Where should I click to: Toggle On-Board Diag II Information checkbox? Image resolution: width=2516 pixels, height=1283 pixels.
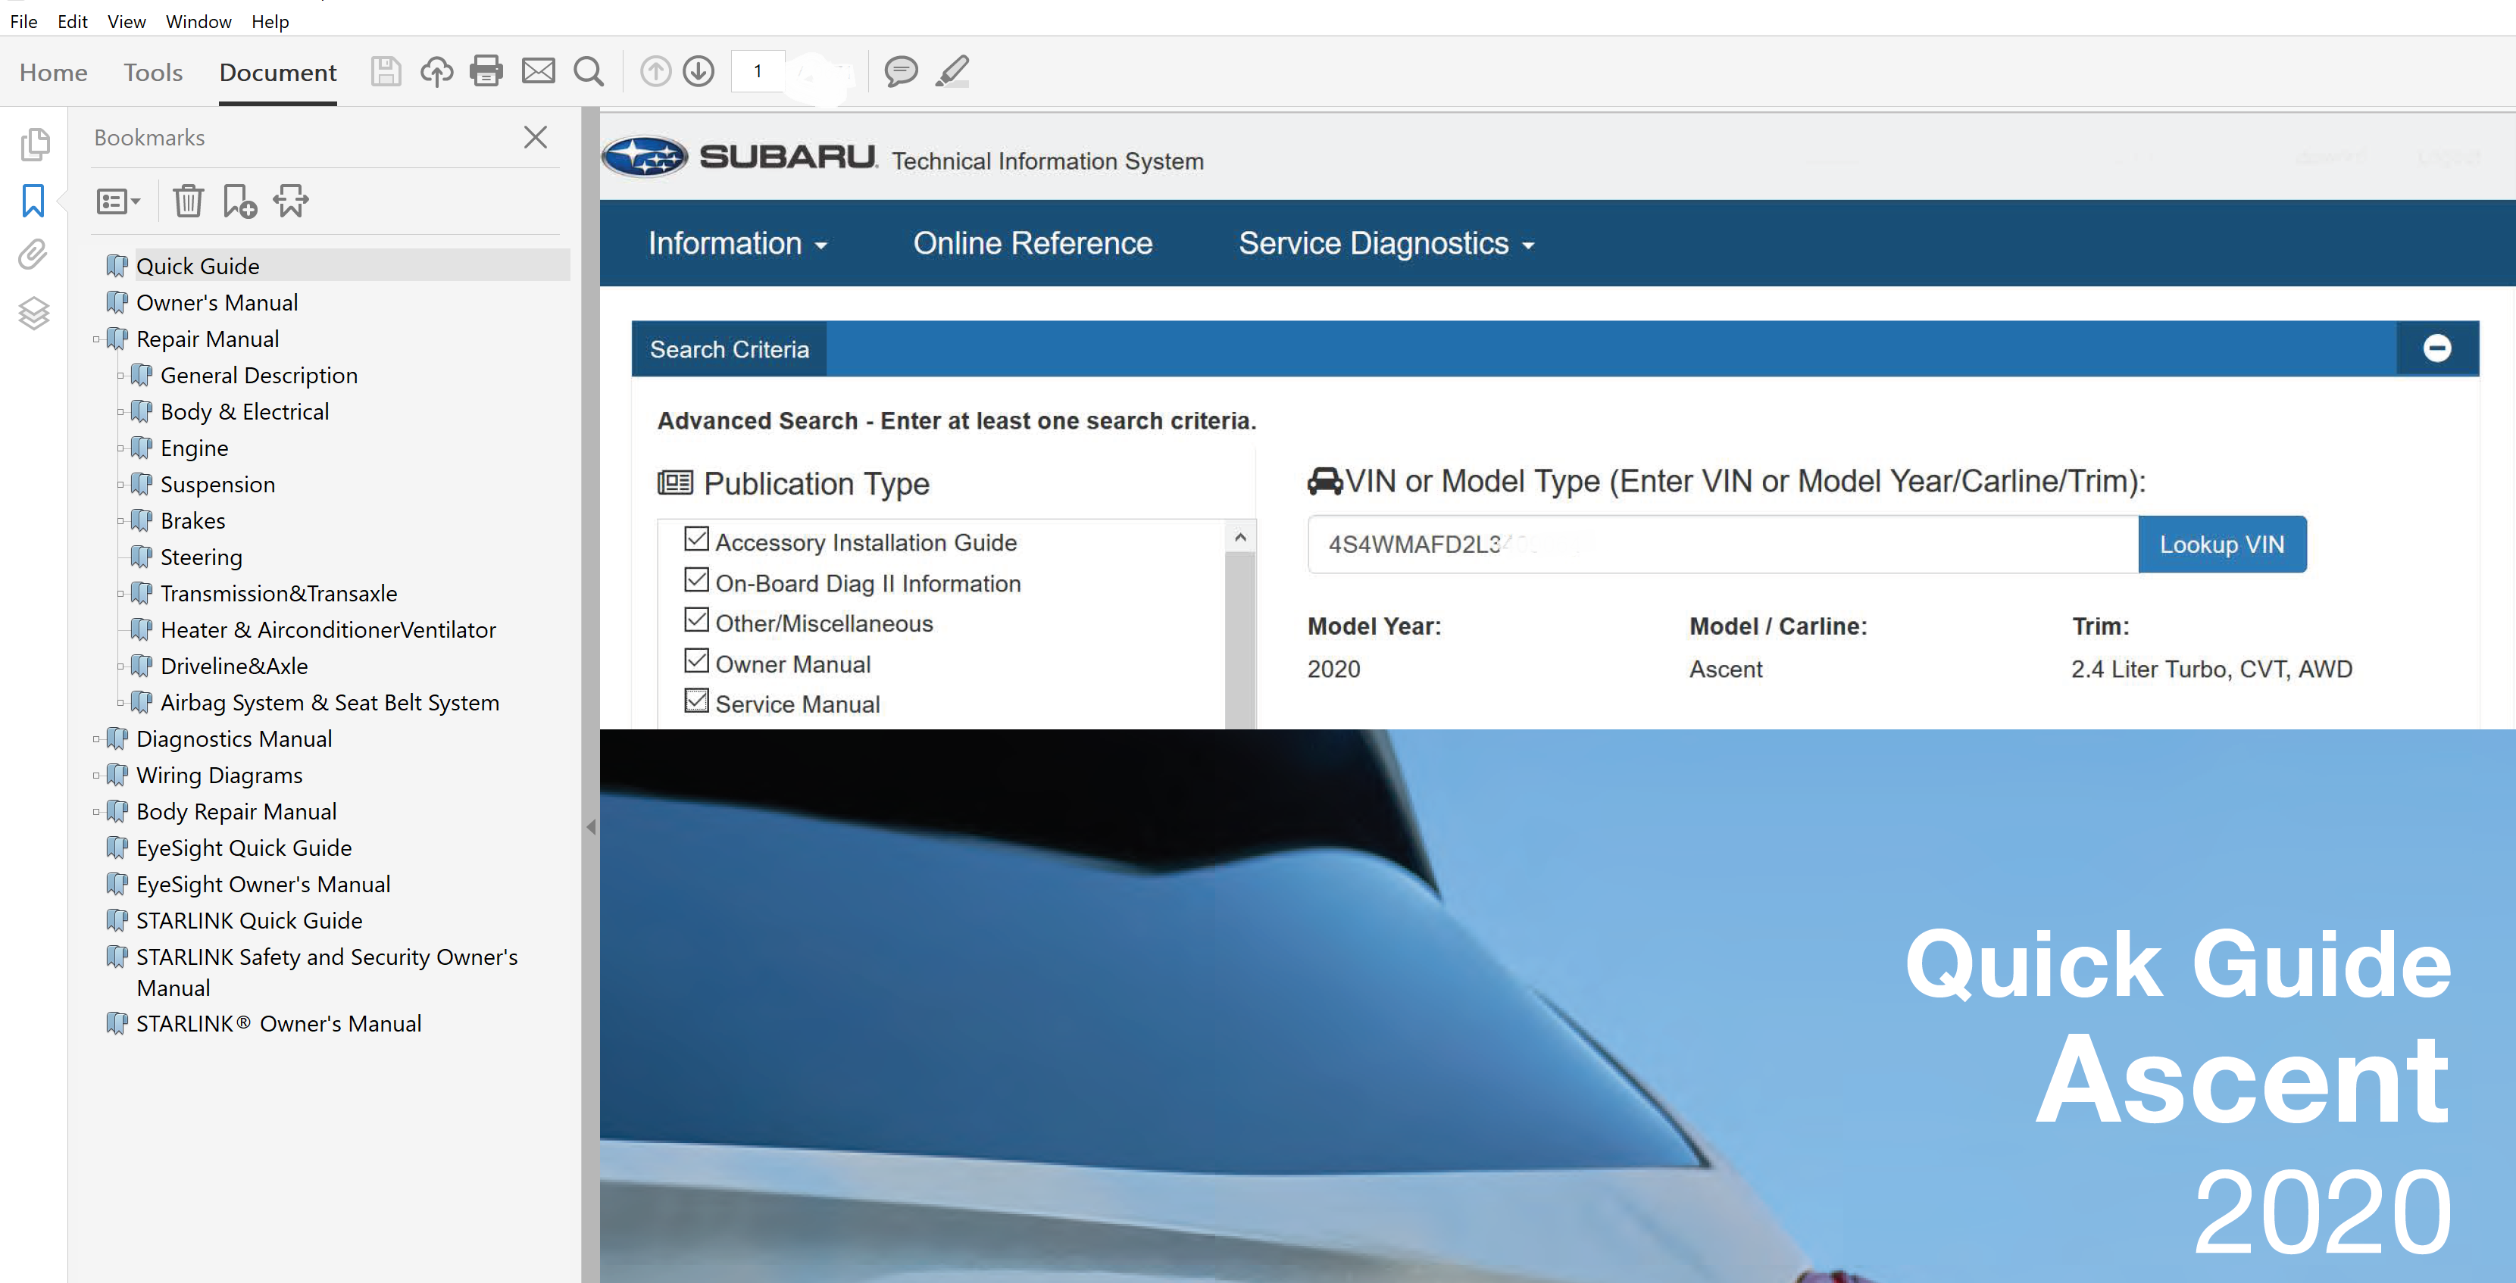click(x=696, y=580)
